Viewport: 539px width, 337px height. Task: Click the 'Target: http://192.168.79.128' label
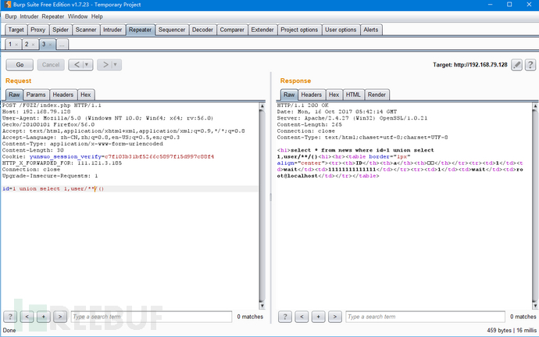pyautogui.click(x=470, y=65)
